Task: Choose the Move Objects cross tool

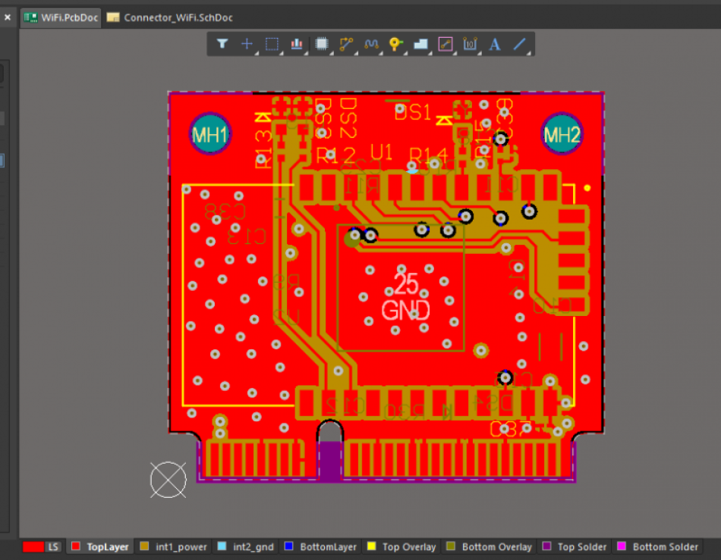Action: click(x=247, y=44)
